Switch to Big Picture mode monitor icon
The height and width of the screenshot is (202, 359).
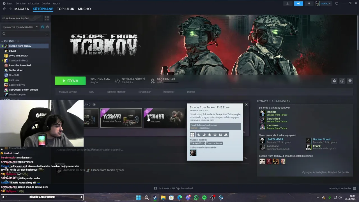[337, 3]
